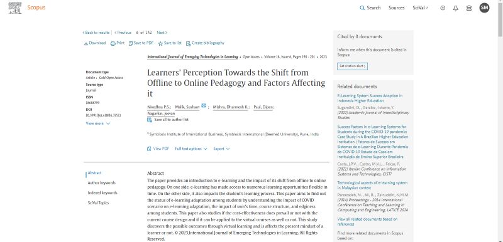503x242 pixels.
Task: Open the Export dropdown
Action: pyautogui.click(x=222, y=149)
